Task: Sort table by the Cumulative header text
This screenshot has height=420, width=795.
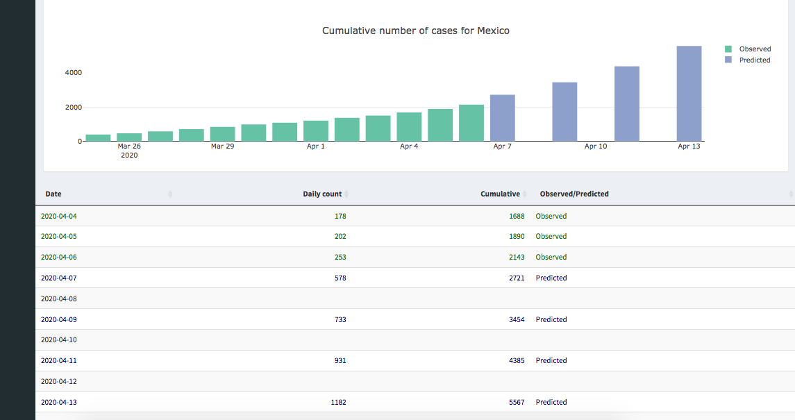Action: coord(500,194)
